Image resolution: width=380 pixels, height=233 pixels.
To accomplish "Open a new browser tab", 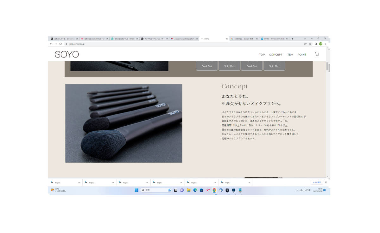I will pyautogui.click(x=292, y=39).
